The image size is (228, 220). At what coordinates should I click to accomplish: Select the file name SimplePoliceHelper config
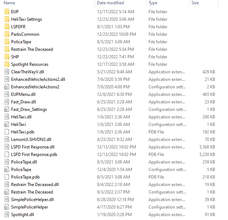coord(29,207)
